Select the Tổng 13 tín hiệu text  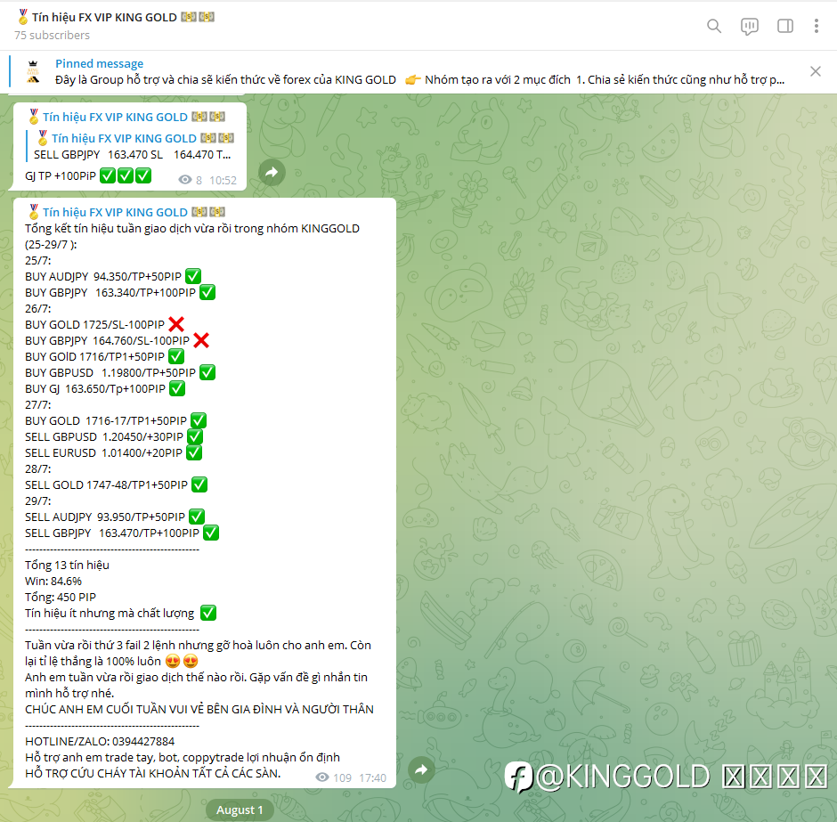[68, 565]
